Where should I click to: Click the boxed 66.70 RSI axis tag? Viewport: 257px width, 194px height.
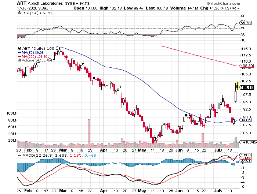pos(246,23)
